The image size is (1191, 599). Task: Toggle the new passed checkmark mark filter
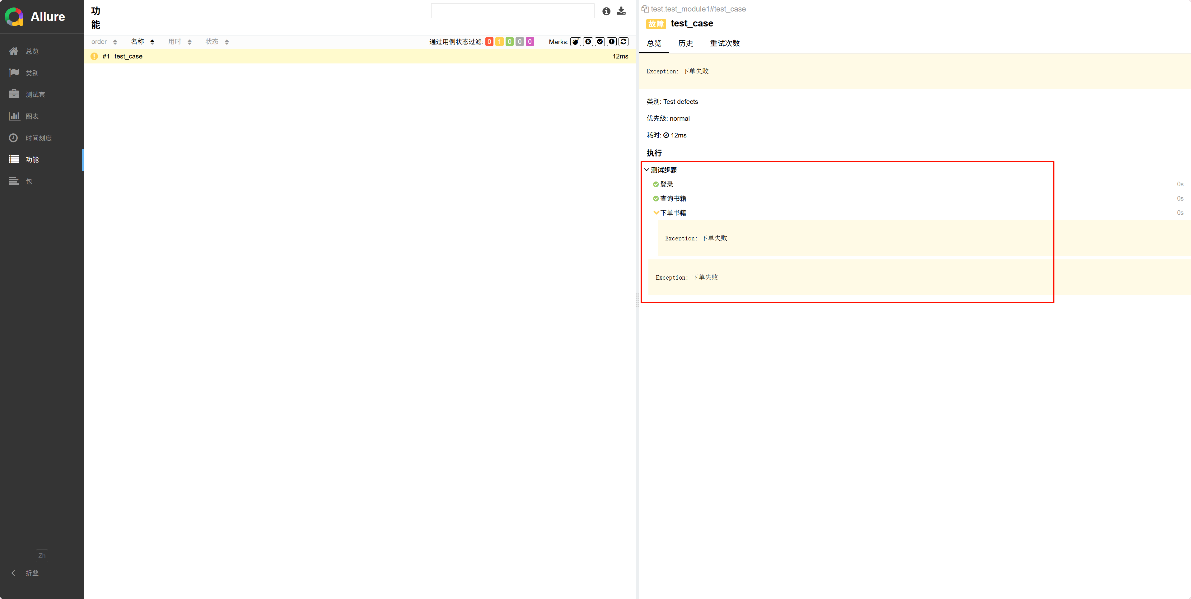pyautogui.click(x=600, y=42)
